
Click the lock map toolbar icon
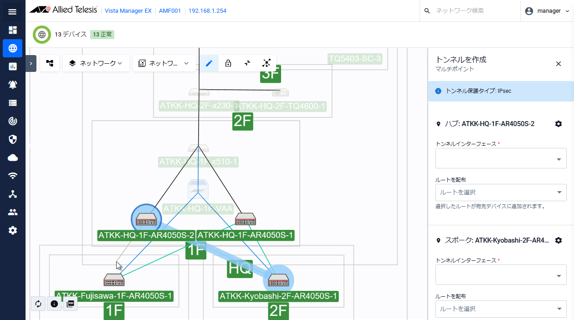(x=228, y=63)
